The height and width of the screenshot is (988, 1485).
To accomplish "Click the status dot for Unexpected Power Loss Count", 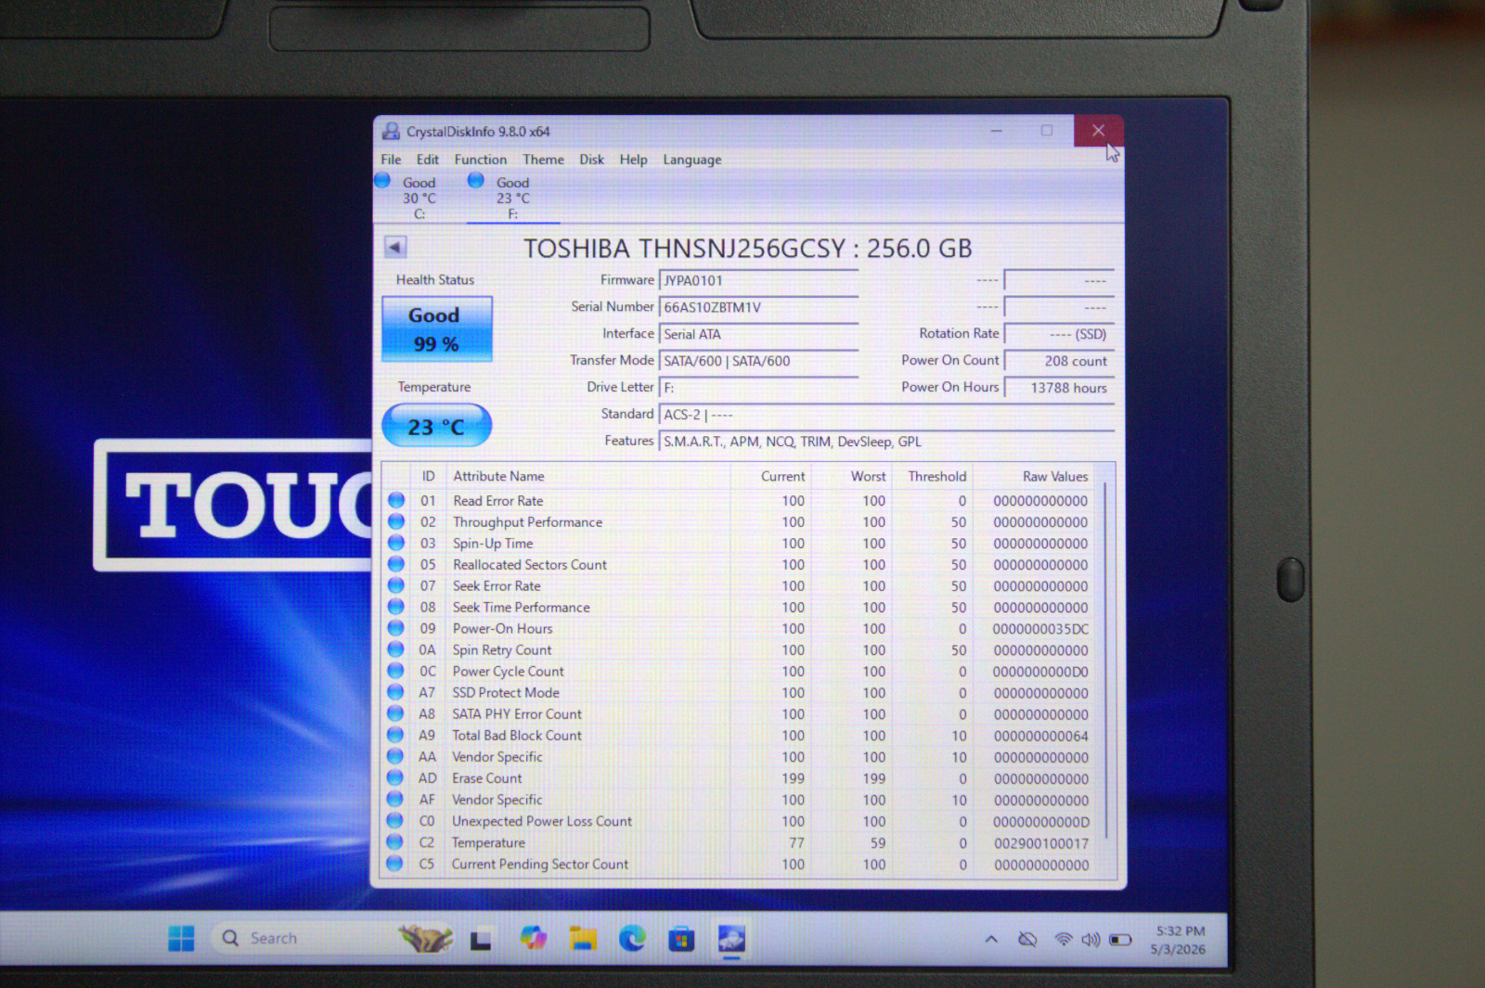I will pyautogui.click(x=395, y=821).
